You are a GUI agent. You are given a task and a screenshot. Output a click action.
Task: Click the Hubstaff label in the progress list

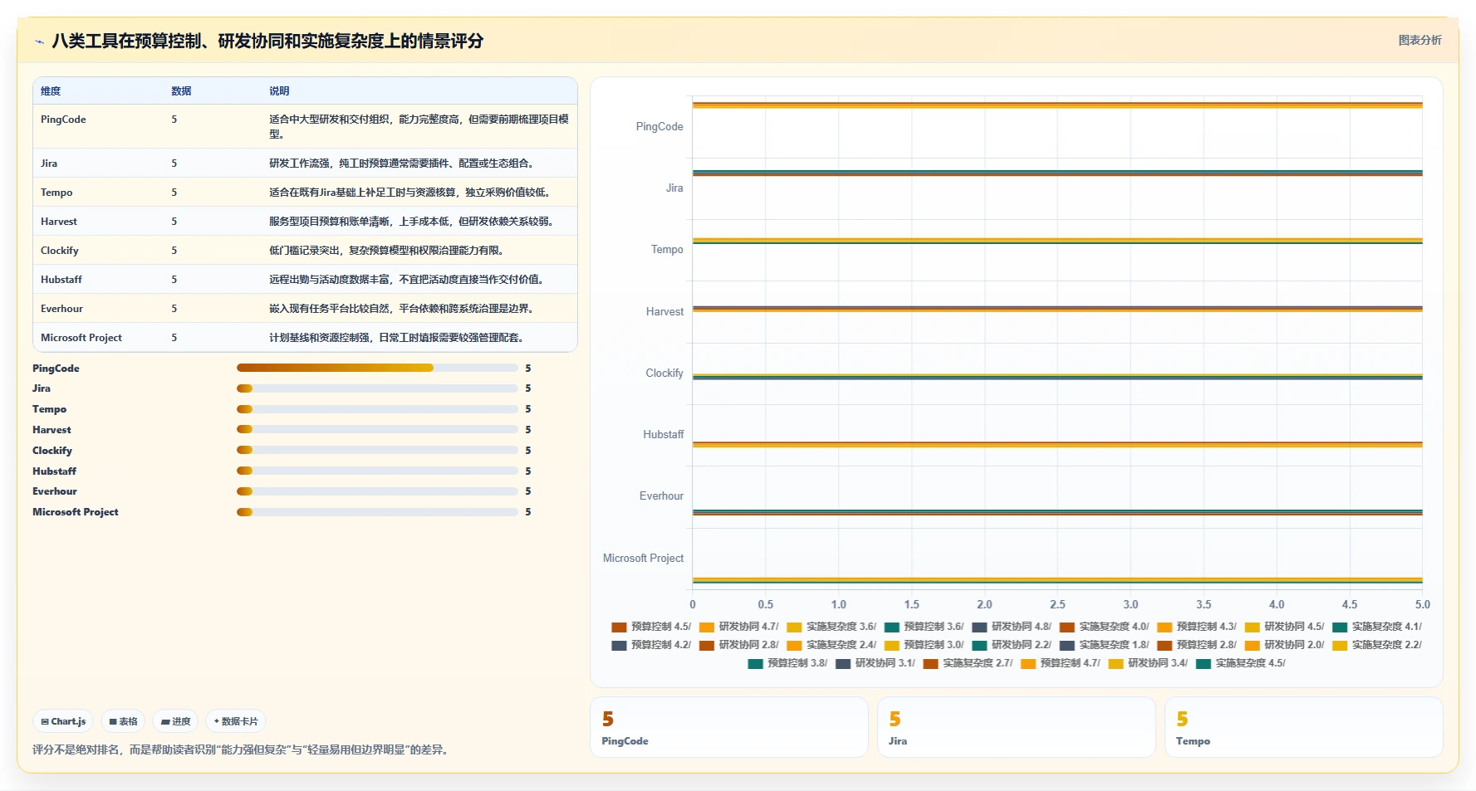[54, 471]
